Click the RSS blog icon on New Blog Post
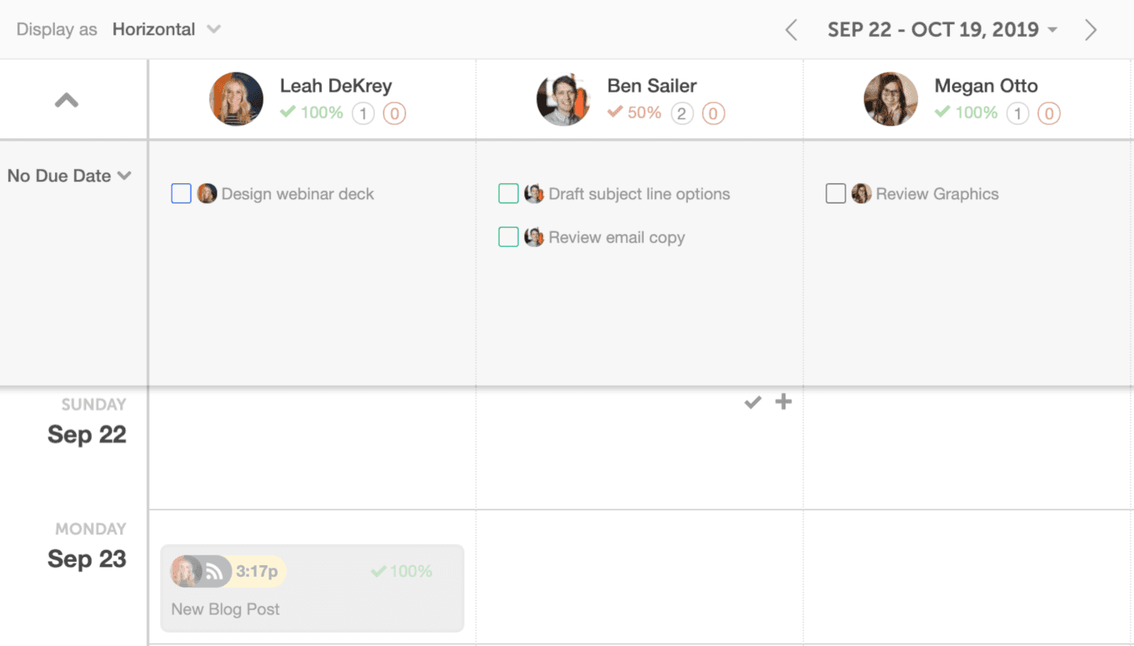This screenshot has width=1134, height=646. pyautogui.click(x=214, y=571)
